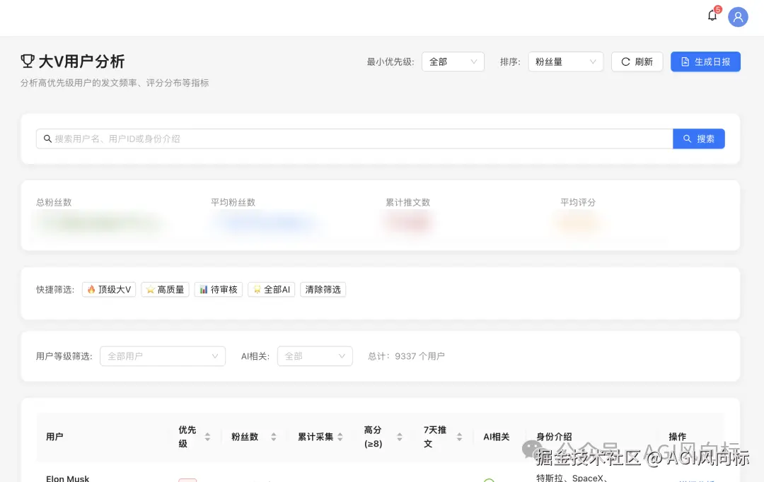
Task: Click the 平均评分 statistic label
Action: coord(578,202)
